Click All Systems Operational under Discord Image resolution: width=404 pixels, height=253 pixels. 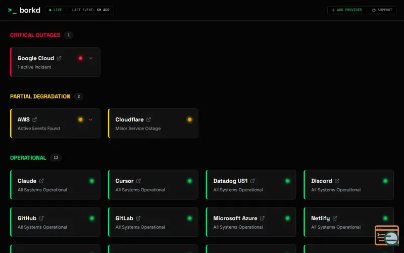click(336, 190)
